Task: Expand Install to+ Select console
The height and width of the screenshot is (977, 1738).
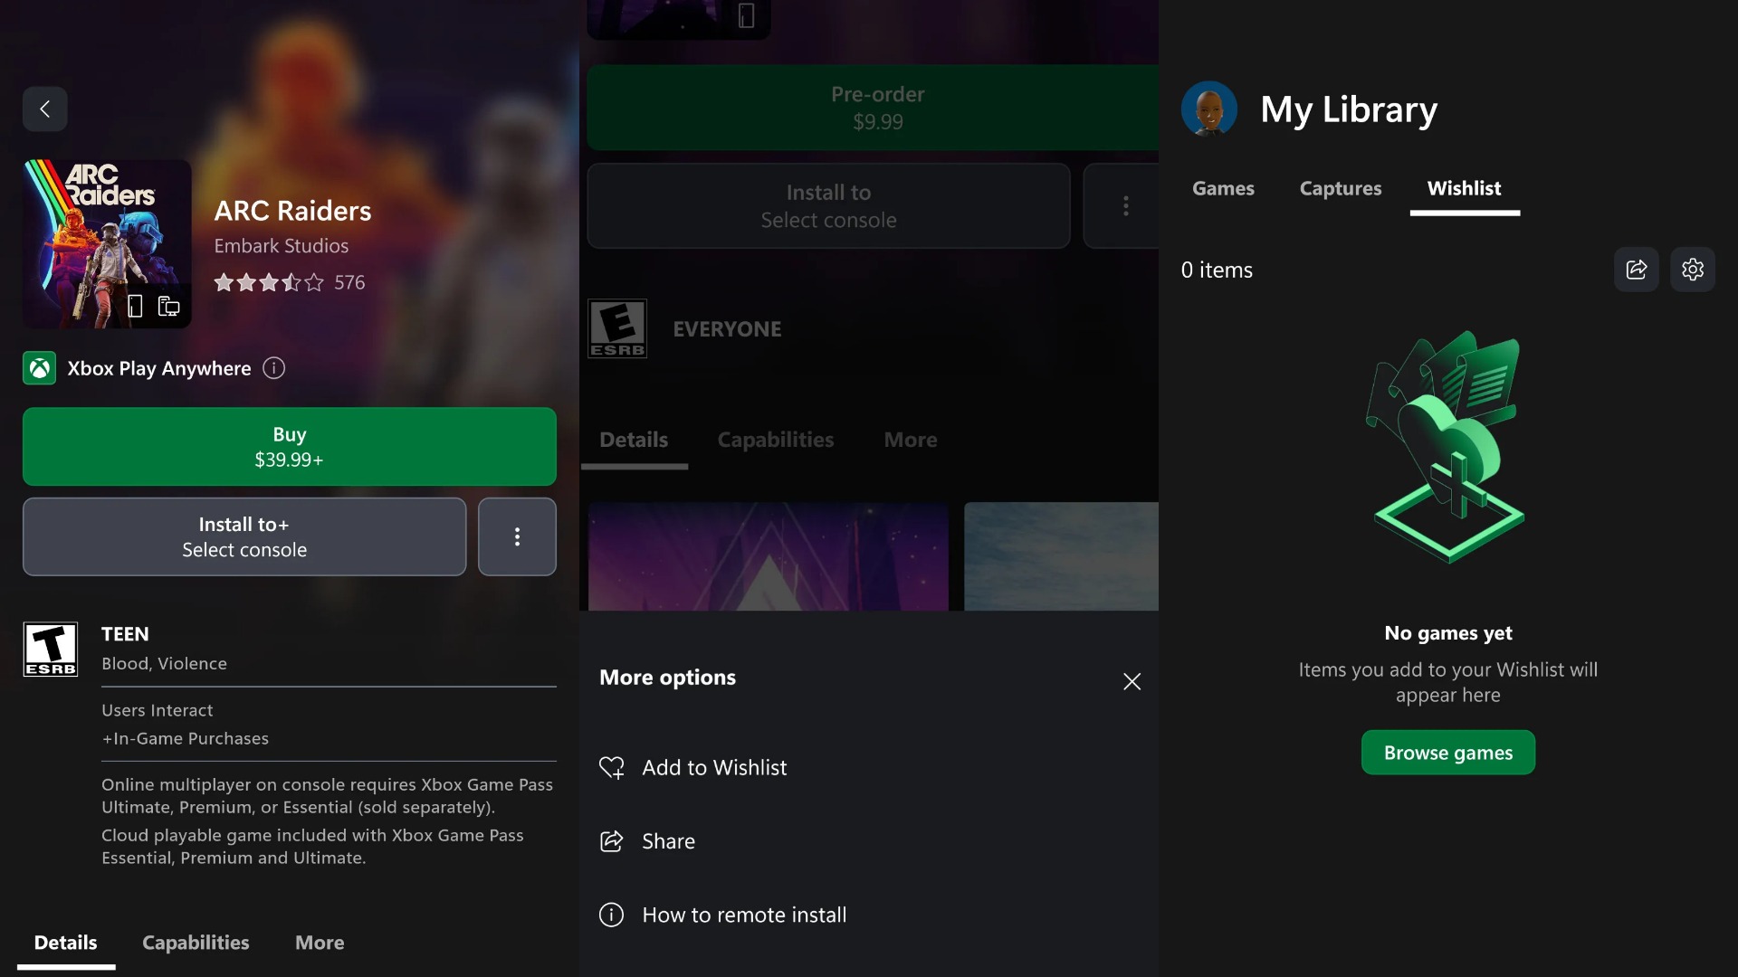Action: [x=244, y=536]
